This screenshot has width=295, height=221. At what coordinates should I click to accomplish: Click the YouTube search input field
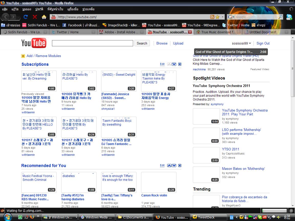coord(92,43)
